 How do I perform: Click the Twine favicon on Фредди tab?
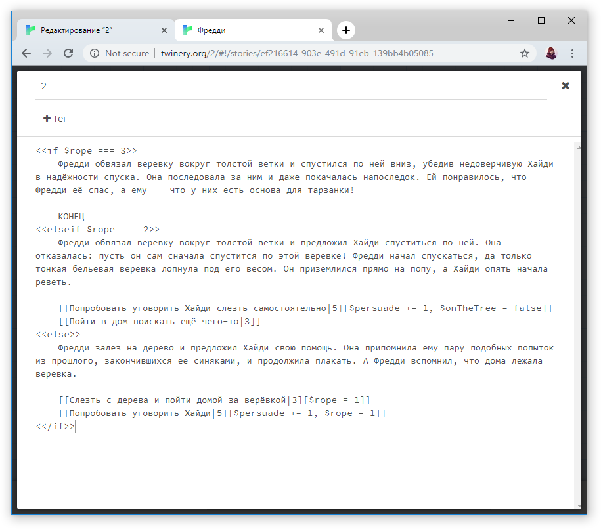(187, 30)
